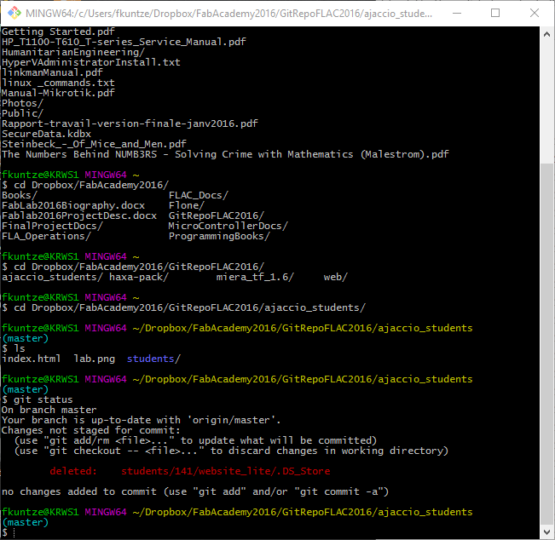Click the 'Photos/' directory entry
The width and height of the screenshot is (555, 540).
22,103
